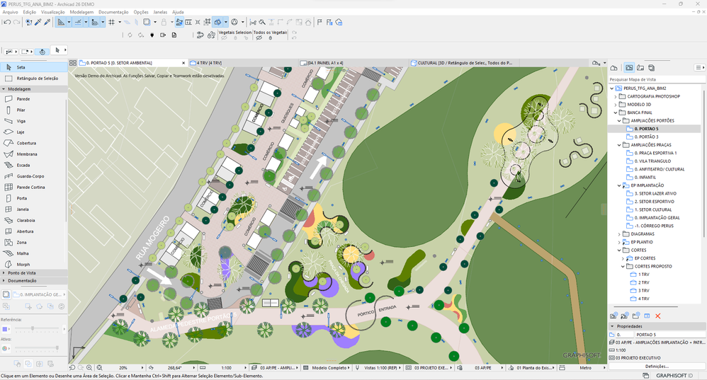This screenshot has height=380, width=707.
Task: Select the eyedropper pick-up parameters icon
Action: click(x=38, y=22)
